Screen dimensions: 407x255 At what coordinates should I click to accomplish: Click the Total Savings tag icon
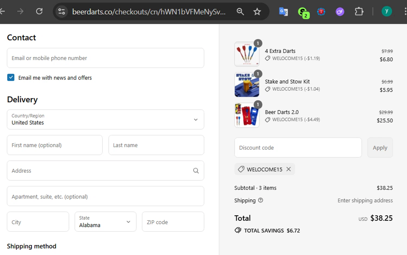[238, 230]
